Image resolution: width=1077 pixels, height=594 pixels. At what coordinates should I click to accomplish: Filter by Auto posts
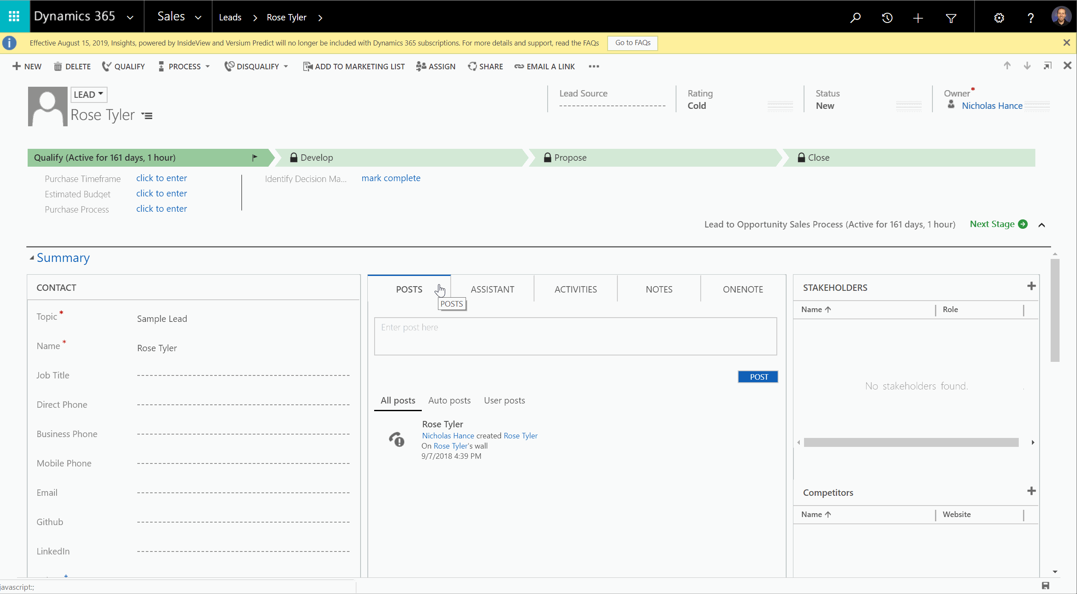click(x=449, y=401)
